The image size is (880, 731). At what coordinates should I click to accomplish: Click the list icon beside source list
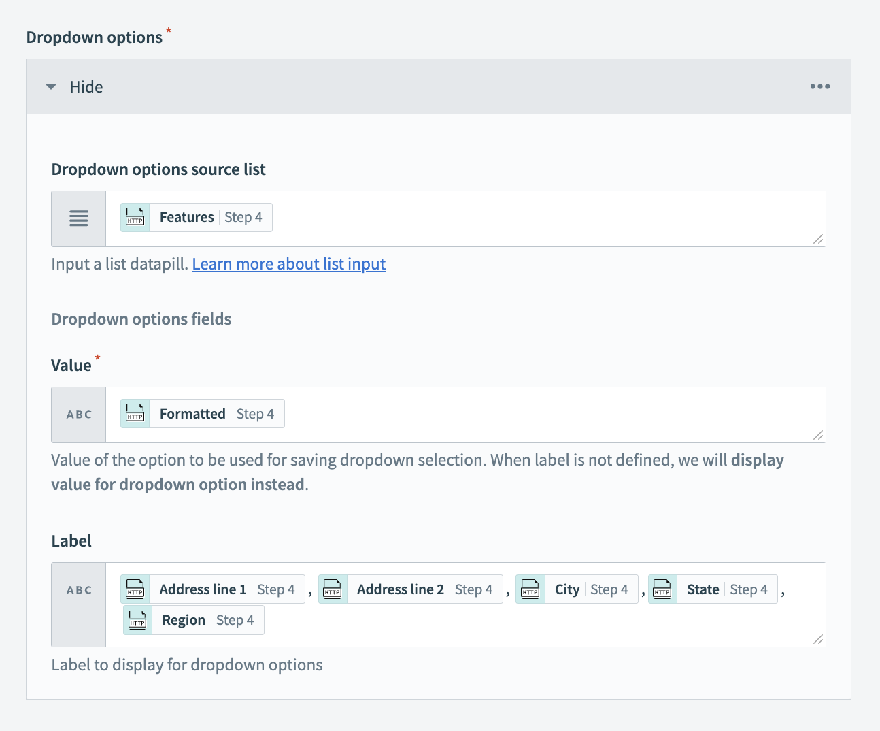coord(79,218)
